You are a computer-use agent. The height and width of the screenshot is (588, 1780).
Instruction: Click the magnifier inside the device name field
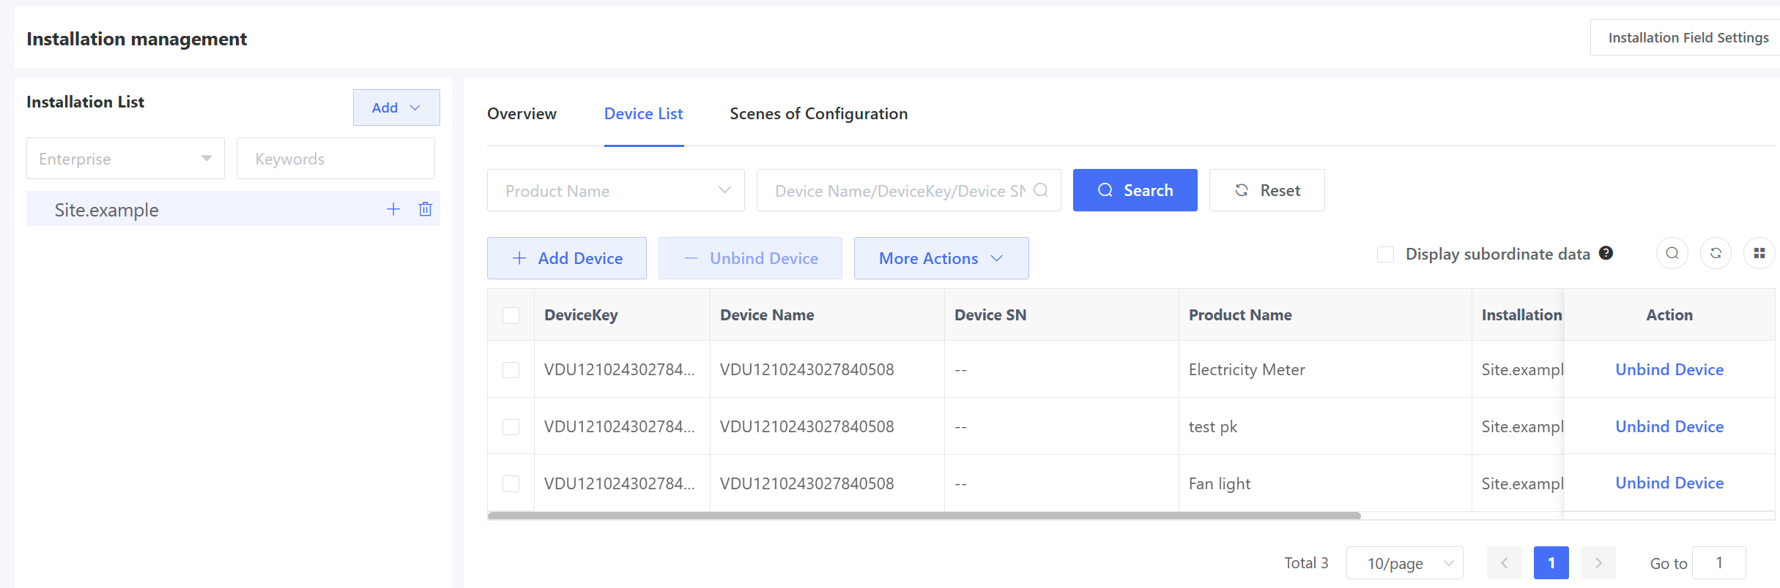[x=1040, y=190]
